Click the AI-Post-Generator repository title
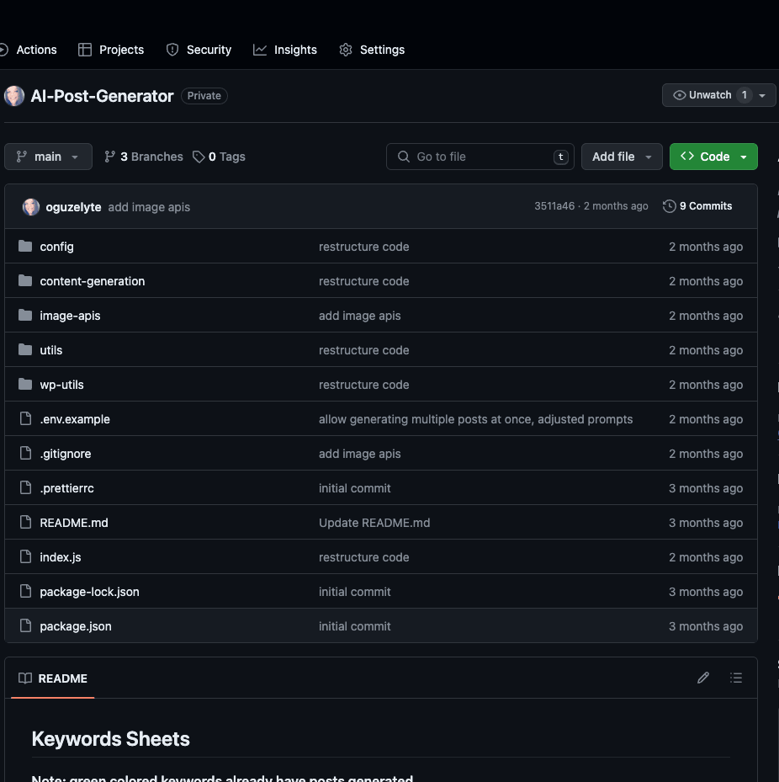 pos(102,96)
